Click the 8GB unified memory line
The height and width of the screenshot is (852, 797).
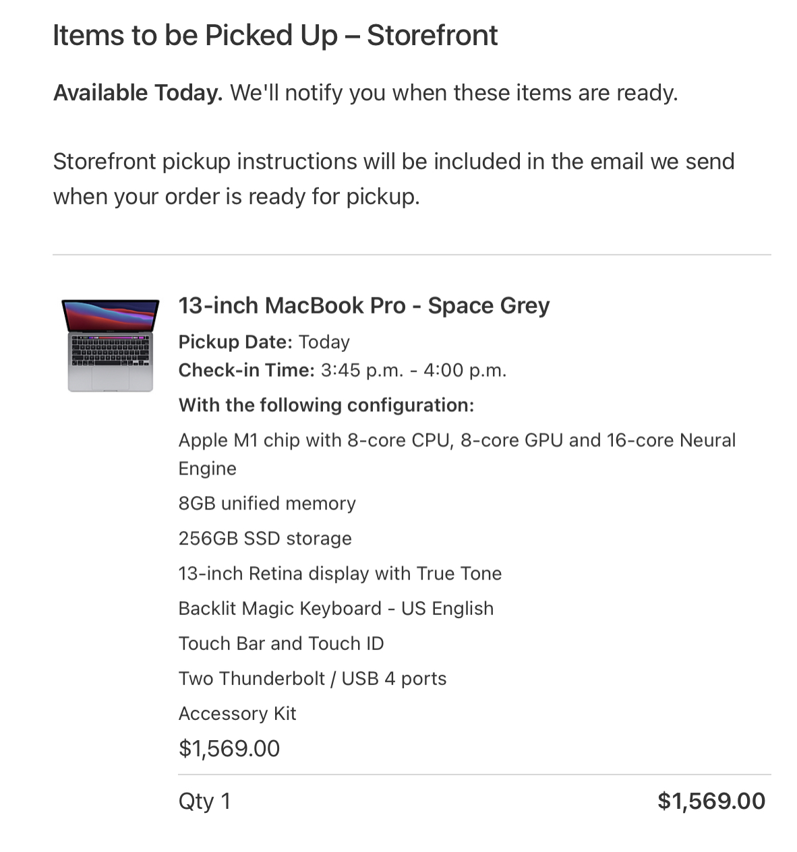coord(267,504)
